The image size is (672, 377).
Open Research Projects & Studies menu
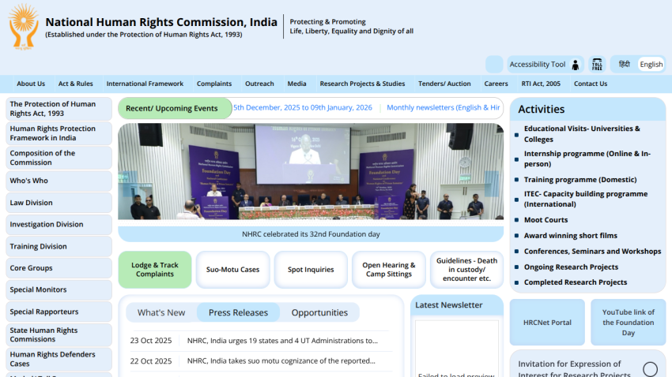click(x=362, y=84)
